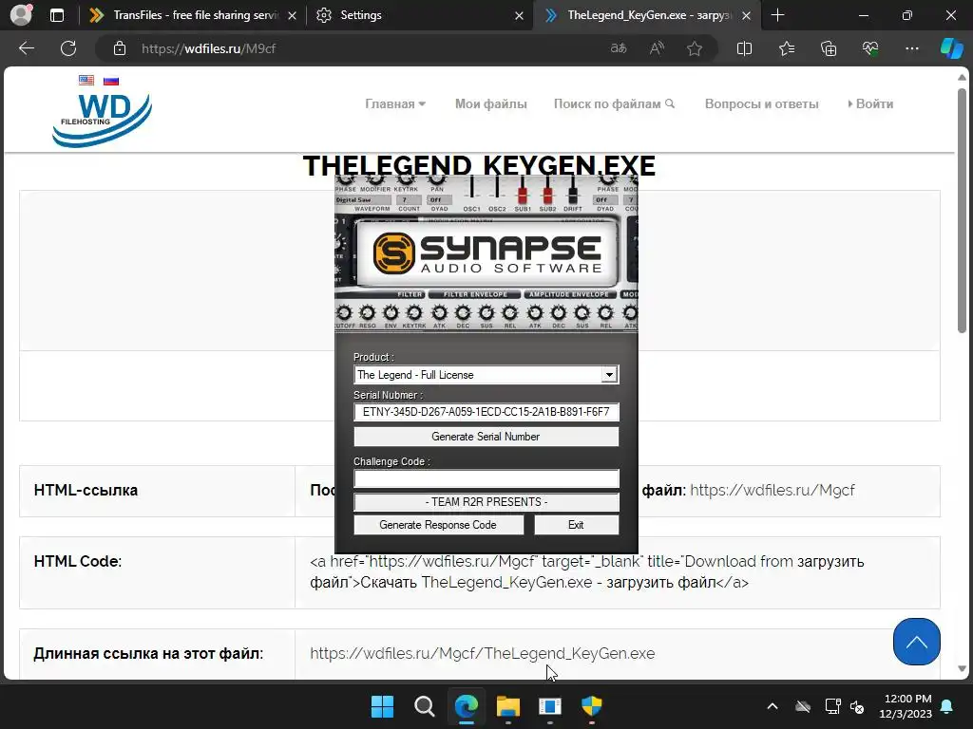The width and height of the screenshot is (973, 729).
Task: Close the TransFiles tab
Action: pos(292,15)
